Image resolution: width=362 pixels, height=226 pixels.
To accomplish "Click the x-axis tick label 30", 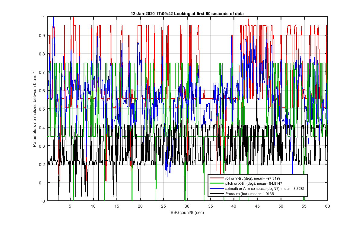I will [187, 206].
